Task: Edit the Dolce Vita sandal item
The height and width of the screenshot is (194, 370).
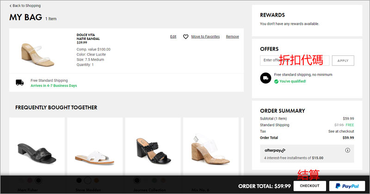Action: click(x=173, y=36)
